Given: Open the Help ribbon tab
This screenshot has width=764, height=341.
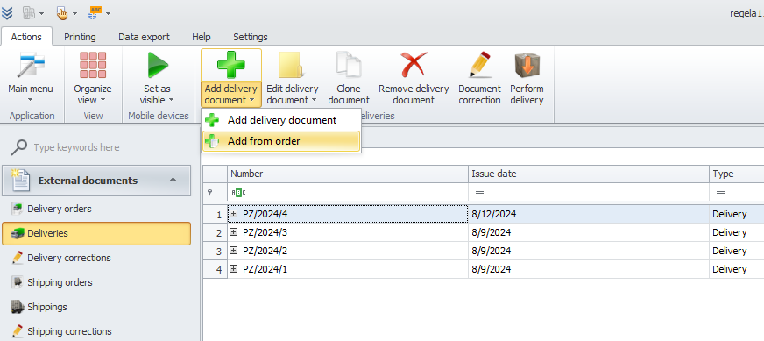Looking at the screenshot, I should click(202, 37).
